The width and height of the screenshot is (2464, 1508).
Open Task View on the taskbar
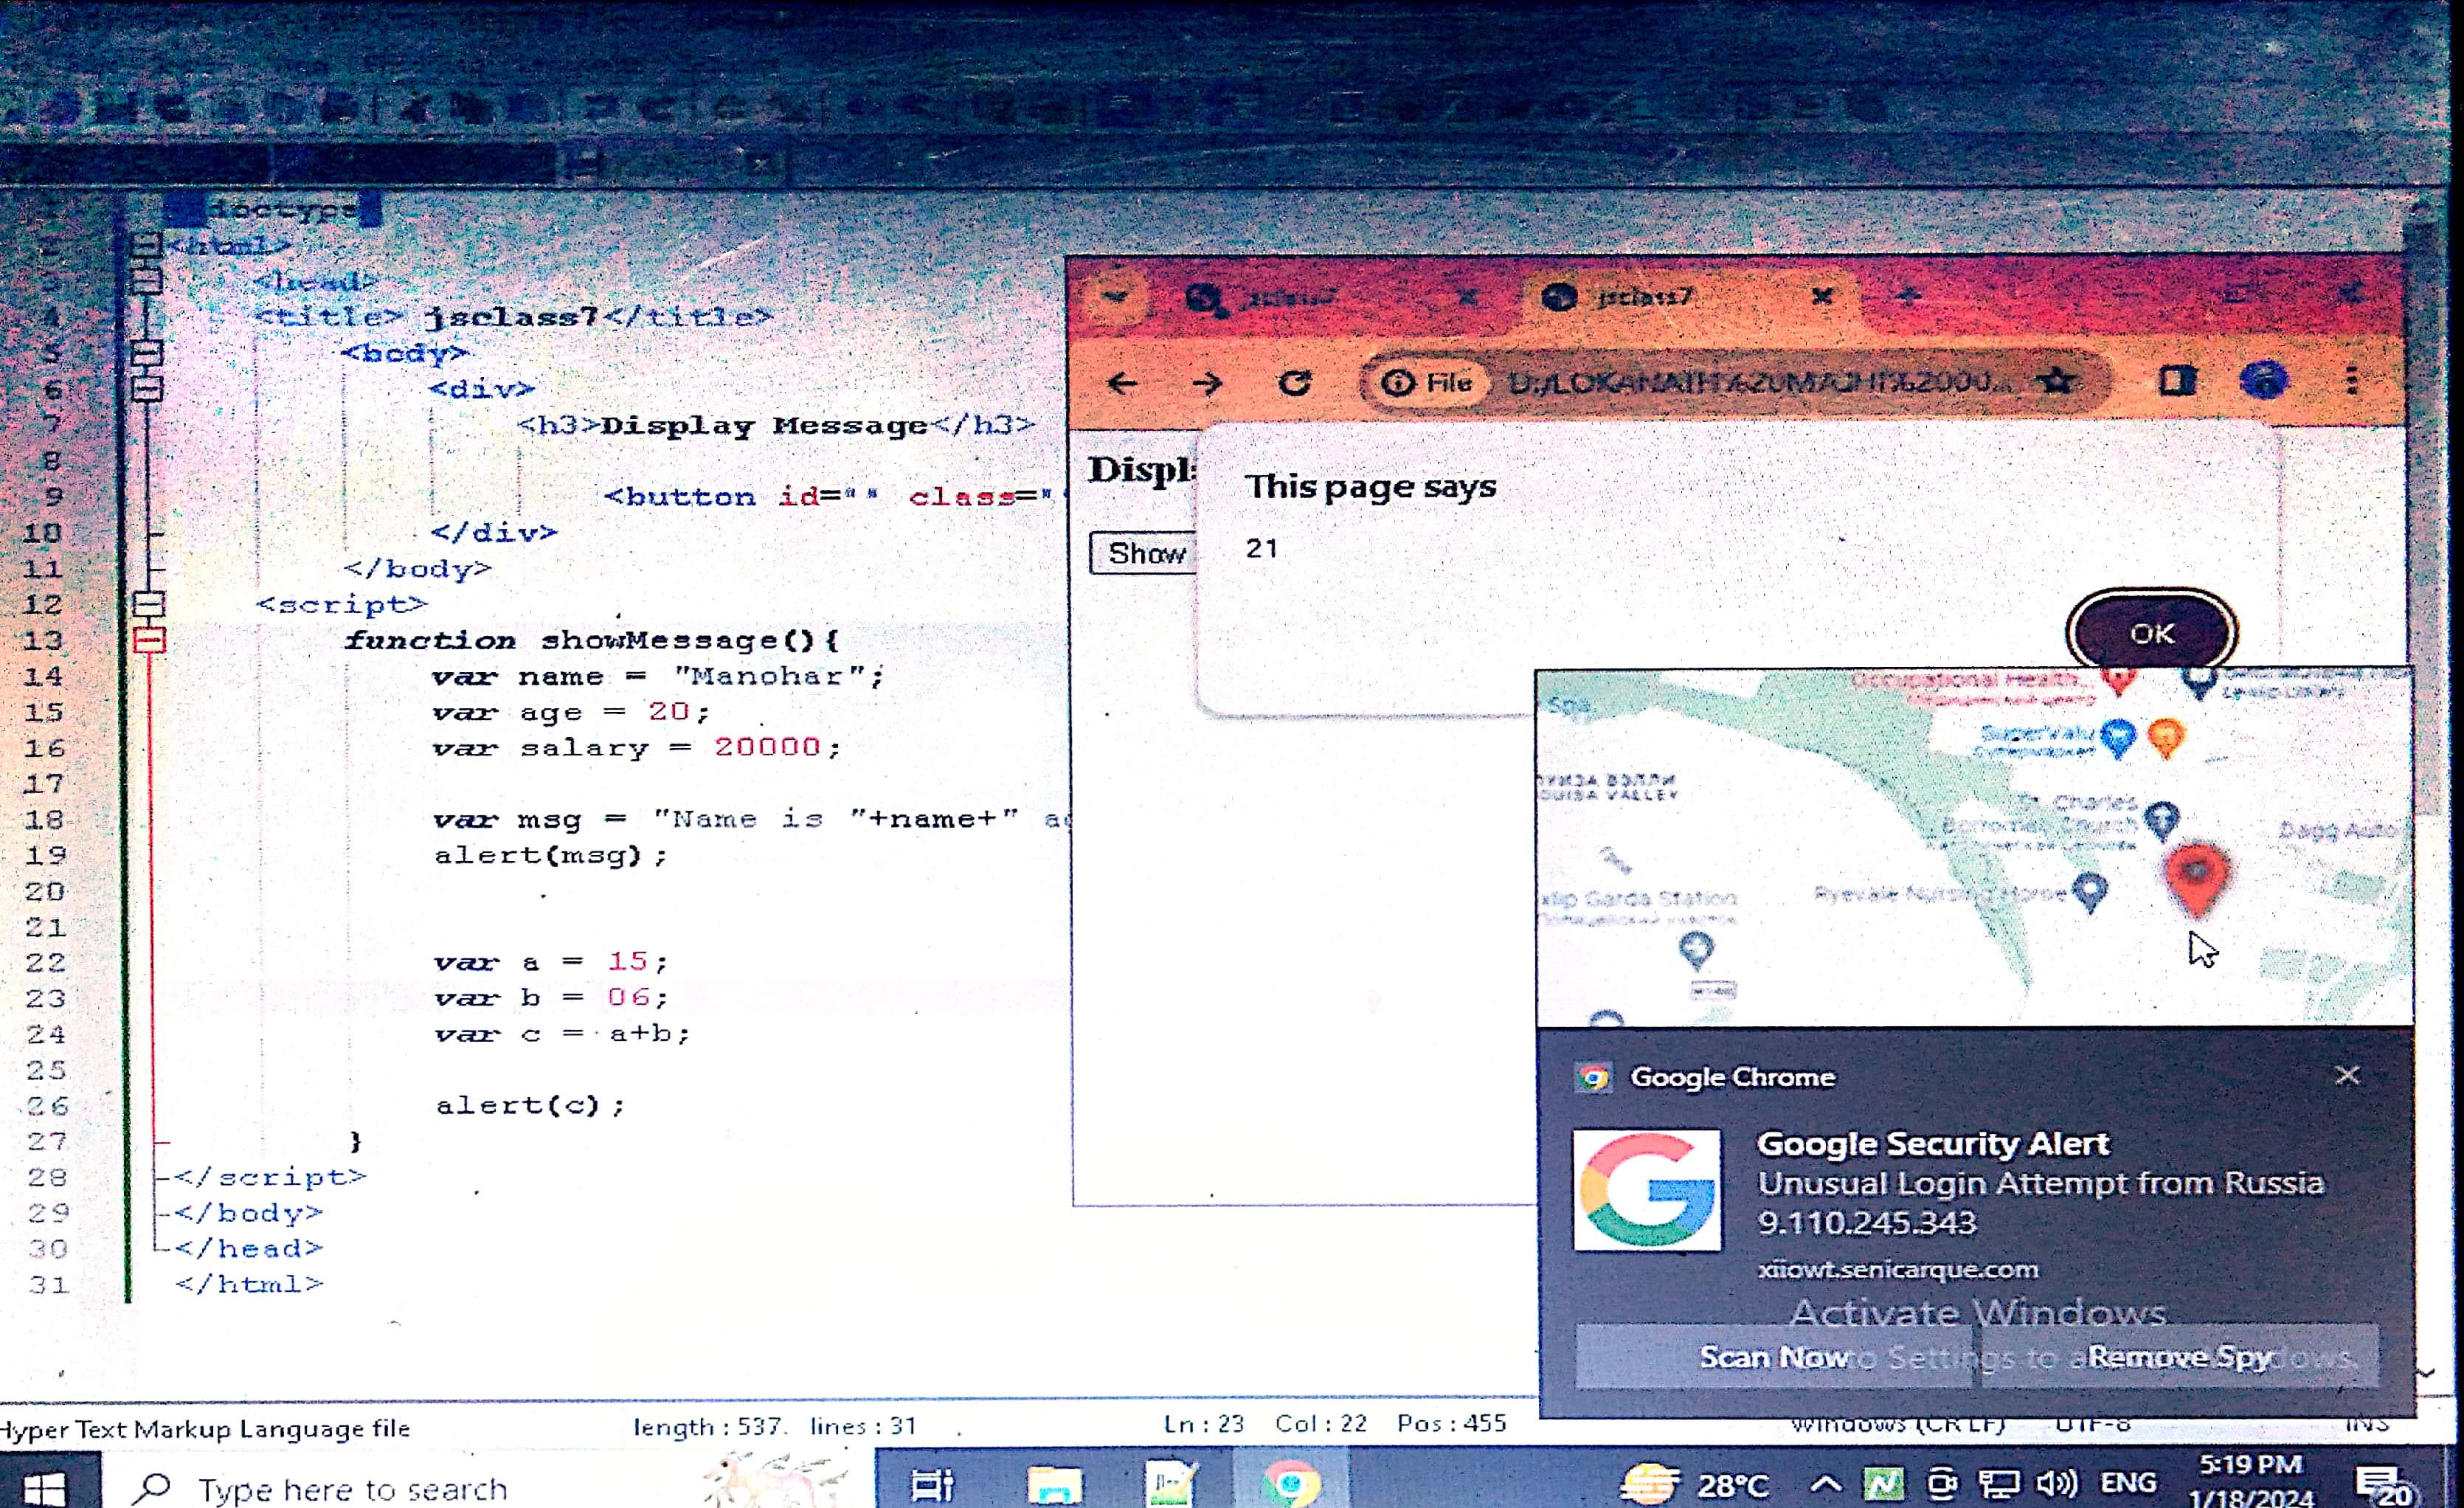click(x=932, y=1485)
